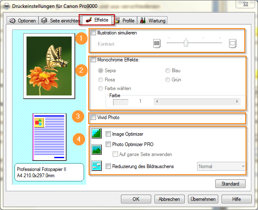Click the butterfly preview image
Image resolution: width=258 pixels, height=210 pixels.
point(49,66)
